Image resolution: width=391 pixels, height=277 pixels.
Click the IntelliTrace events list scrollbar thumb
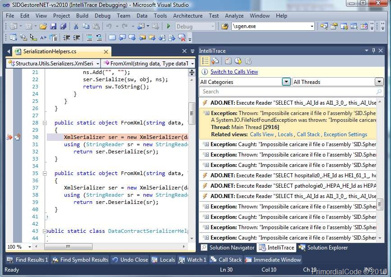380,205
